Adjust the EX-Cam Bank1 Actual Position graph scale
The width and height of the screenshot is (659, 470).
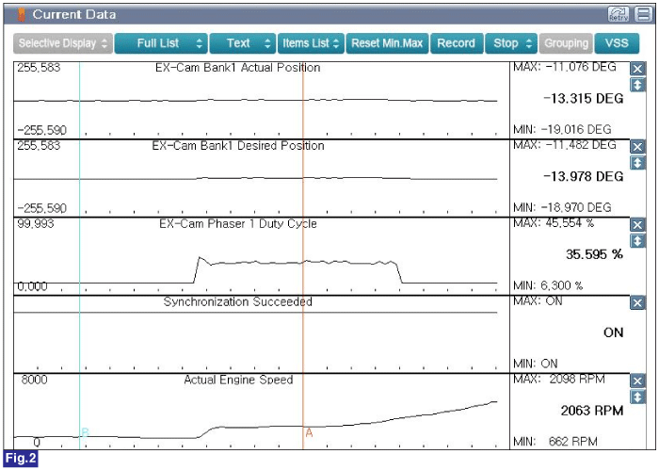(637, 86)
